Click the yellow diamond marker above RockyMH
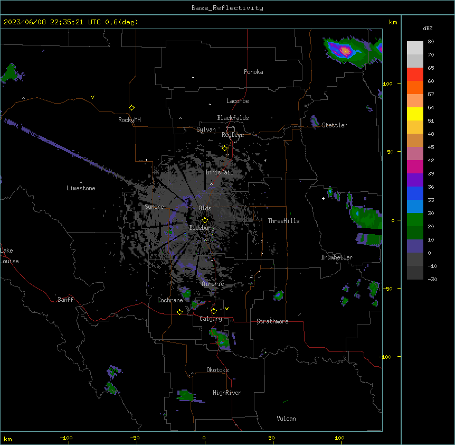 (131, 108)
